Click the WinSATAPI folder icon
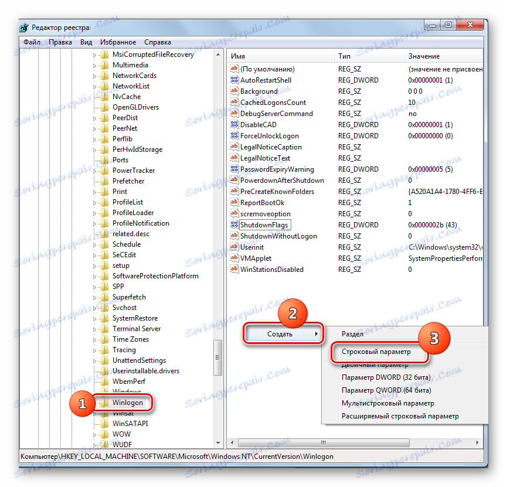507x487 pixels. pyautogui.click(x=104, y=424)
